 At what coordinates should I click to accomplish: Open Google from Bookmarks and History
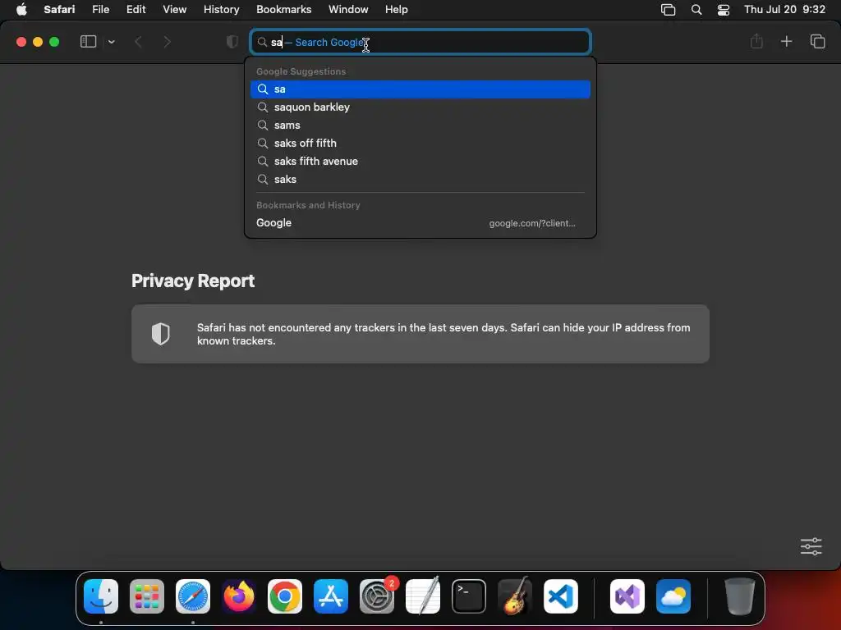pos(420,223)
